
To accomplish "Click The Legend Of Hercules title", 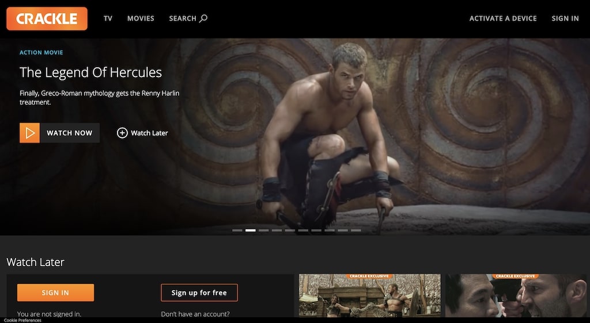I will click(90, 72).
